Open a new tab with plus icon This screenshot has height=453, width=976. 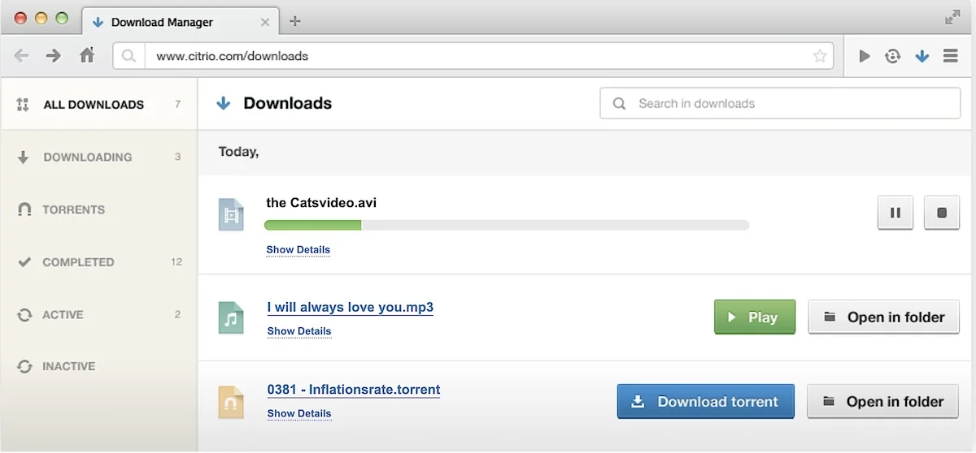pyautogui.click(x=295, y=21)
